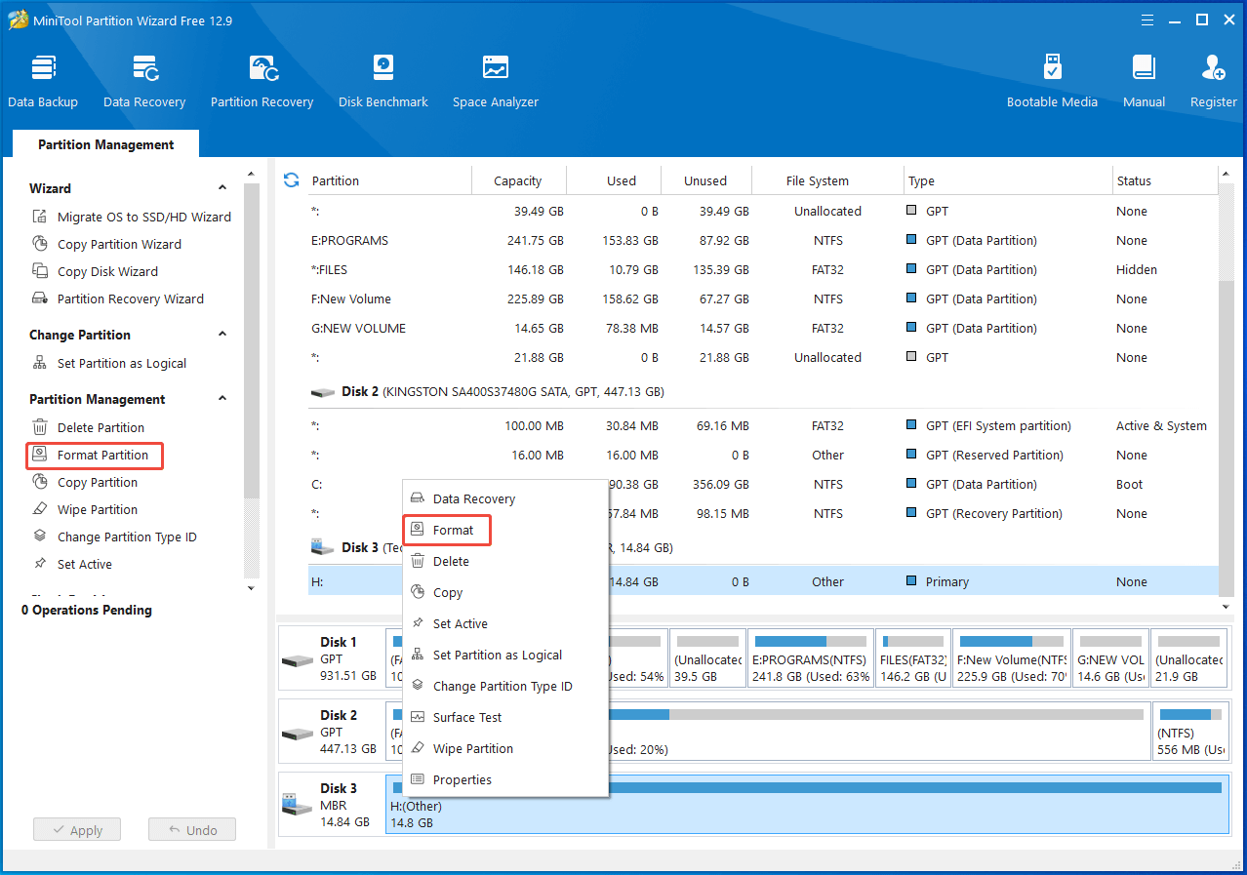Open Partition Recovery tool
This screenshot has width=1247, height=875.
(261, 82)
